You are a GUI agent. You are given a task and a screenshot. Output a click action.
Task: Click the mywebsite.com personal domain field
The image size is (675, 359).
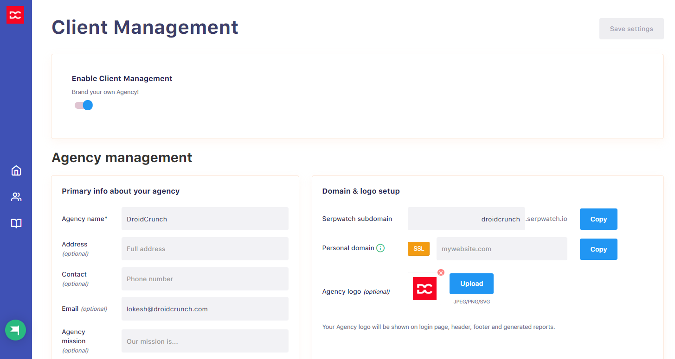[501, 249]
